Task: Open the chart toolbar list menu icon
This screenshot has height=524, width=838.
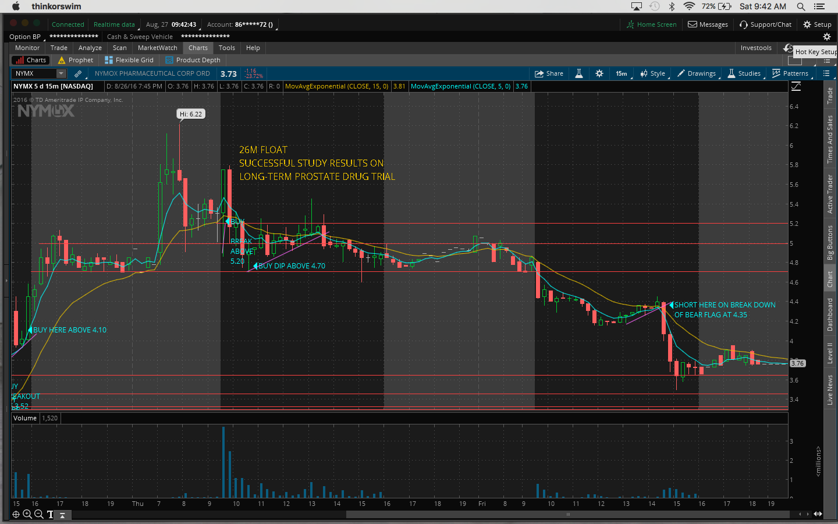Action: (826, 73)
